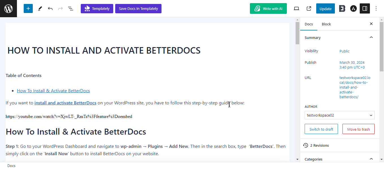This screenshot has height=169, width=384.
Task: Open the Author dropdown
Action: coord(339,115)
